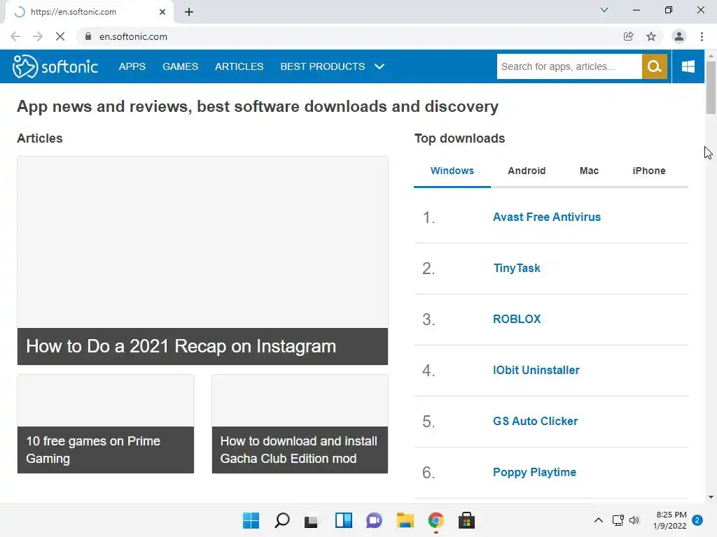Open the Windows Start menu
717x537 pixels.
pos(251,520)
